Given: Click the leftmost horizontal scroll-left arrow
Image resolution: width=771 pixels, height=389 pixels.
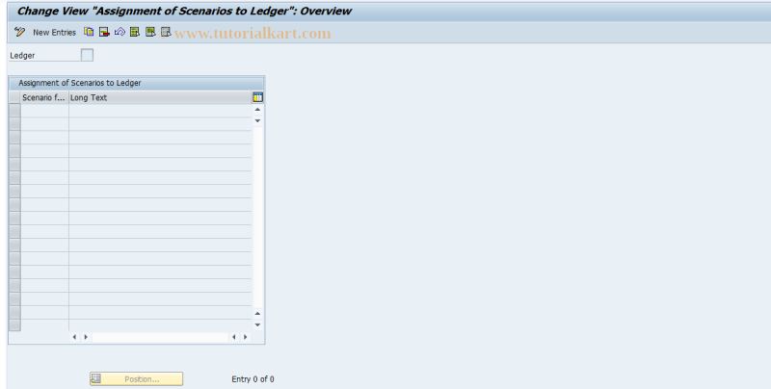Looking at the screenshot, I should 74,337.
